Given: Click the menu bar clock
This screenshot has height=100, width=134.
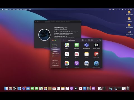Looking at the screenshot, I should pyautogui.click(x=130, y=9).
